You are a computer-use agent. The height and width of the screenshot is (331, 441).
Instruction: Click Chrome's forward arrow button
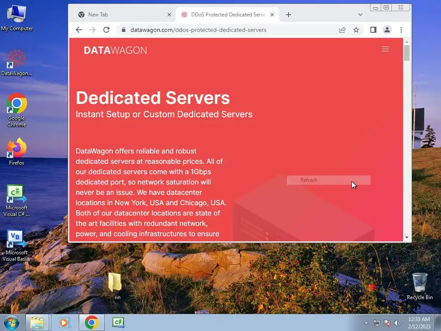(93, 30)
